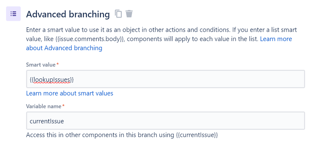
Task: Click the {{currentIssue}} reference in helper text
Action: [197, 135]
